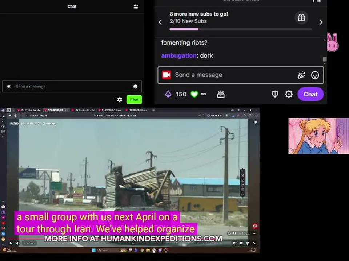This screenshot has height=261, width=349.
Task: Click the Windows taskbar search box
Action: pos(112,250)
